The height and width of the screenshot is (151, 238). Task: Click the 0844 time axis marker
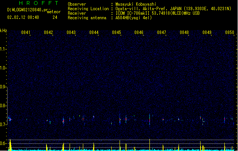tap(94, 32)
